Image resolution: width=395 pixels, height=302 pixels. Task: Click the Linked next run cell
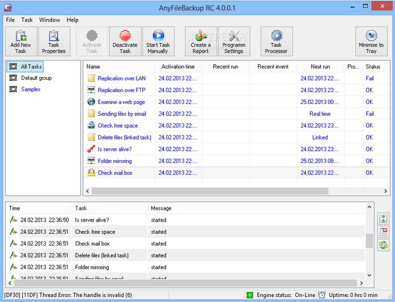320,137
